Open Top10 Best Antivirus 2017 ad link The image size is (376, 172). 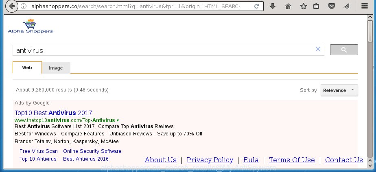(x=53, y=113)
